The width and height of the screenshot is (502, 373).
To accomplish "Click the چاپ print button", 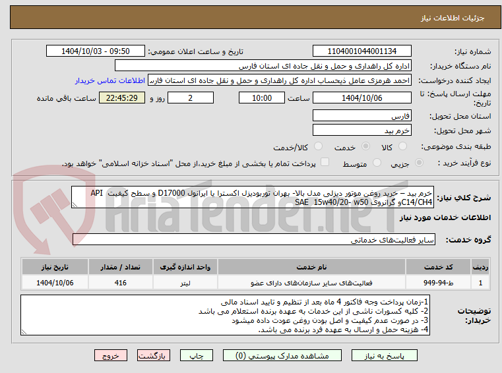I will coord(197,356).
